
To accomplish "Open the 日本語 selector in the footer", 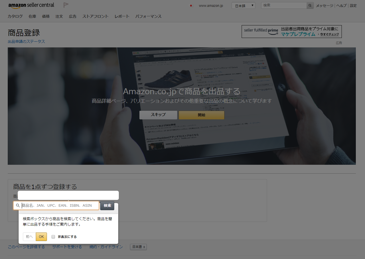I will point(138,247).
